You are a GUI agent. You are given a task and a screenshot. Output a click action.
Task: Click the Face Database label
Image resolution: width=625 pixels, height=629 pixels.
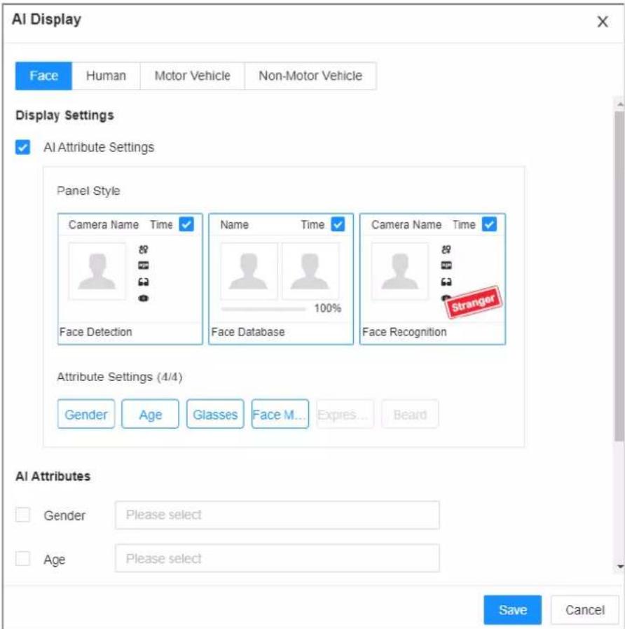coord(247,332)
